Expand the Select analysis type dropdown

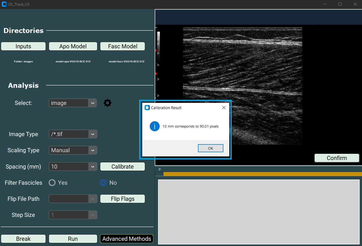pyautogui.click(x=93, y=103)
